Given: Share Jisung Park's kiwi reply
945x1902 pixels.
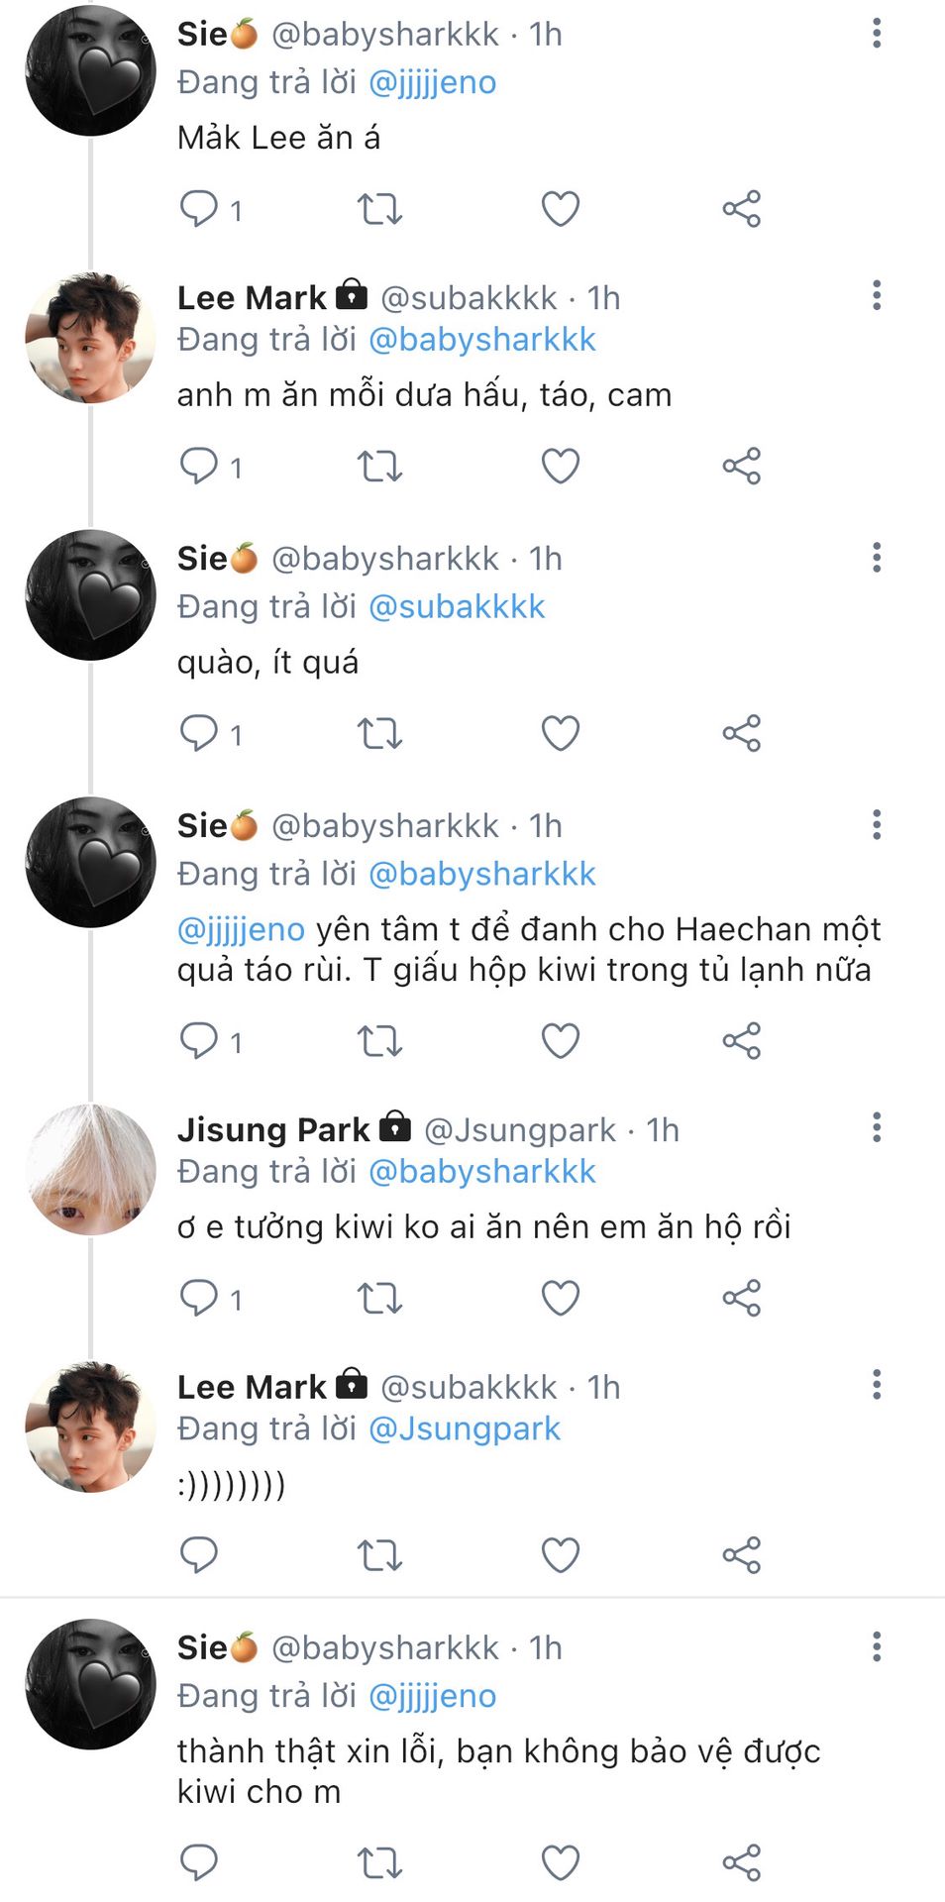Looking at the screenshot, I should (741, 1299).
